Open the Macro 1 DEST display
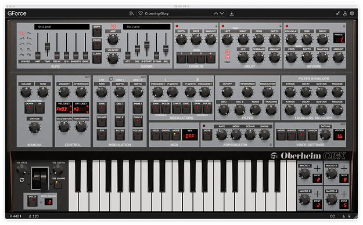The height and width of the screenshot is (225, 363). tap(317, 179)
